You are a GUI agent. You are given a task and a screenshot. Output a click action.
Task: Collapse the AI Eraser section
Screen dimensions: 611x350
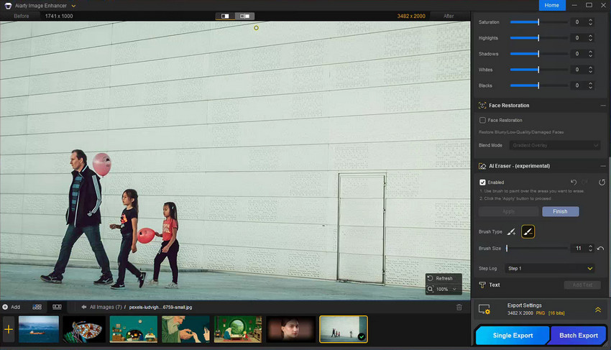click(x=603, y=166)
